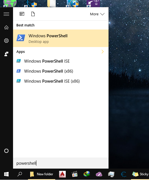
Task: Click the taskbar search magnifier
Action: [x=20, y=174]
